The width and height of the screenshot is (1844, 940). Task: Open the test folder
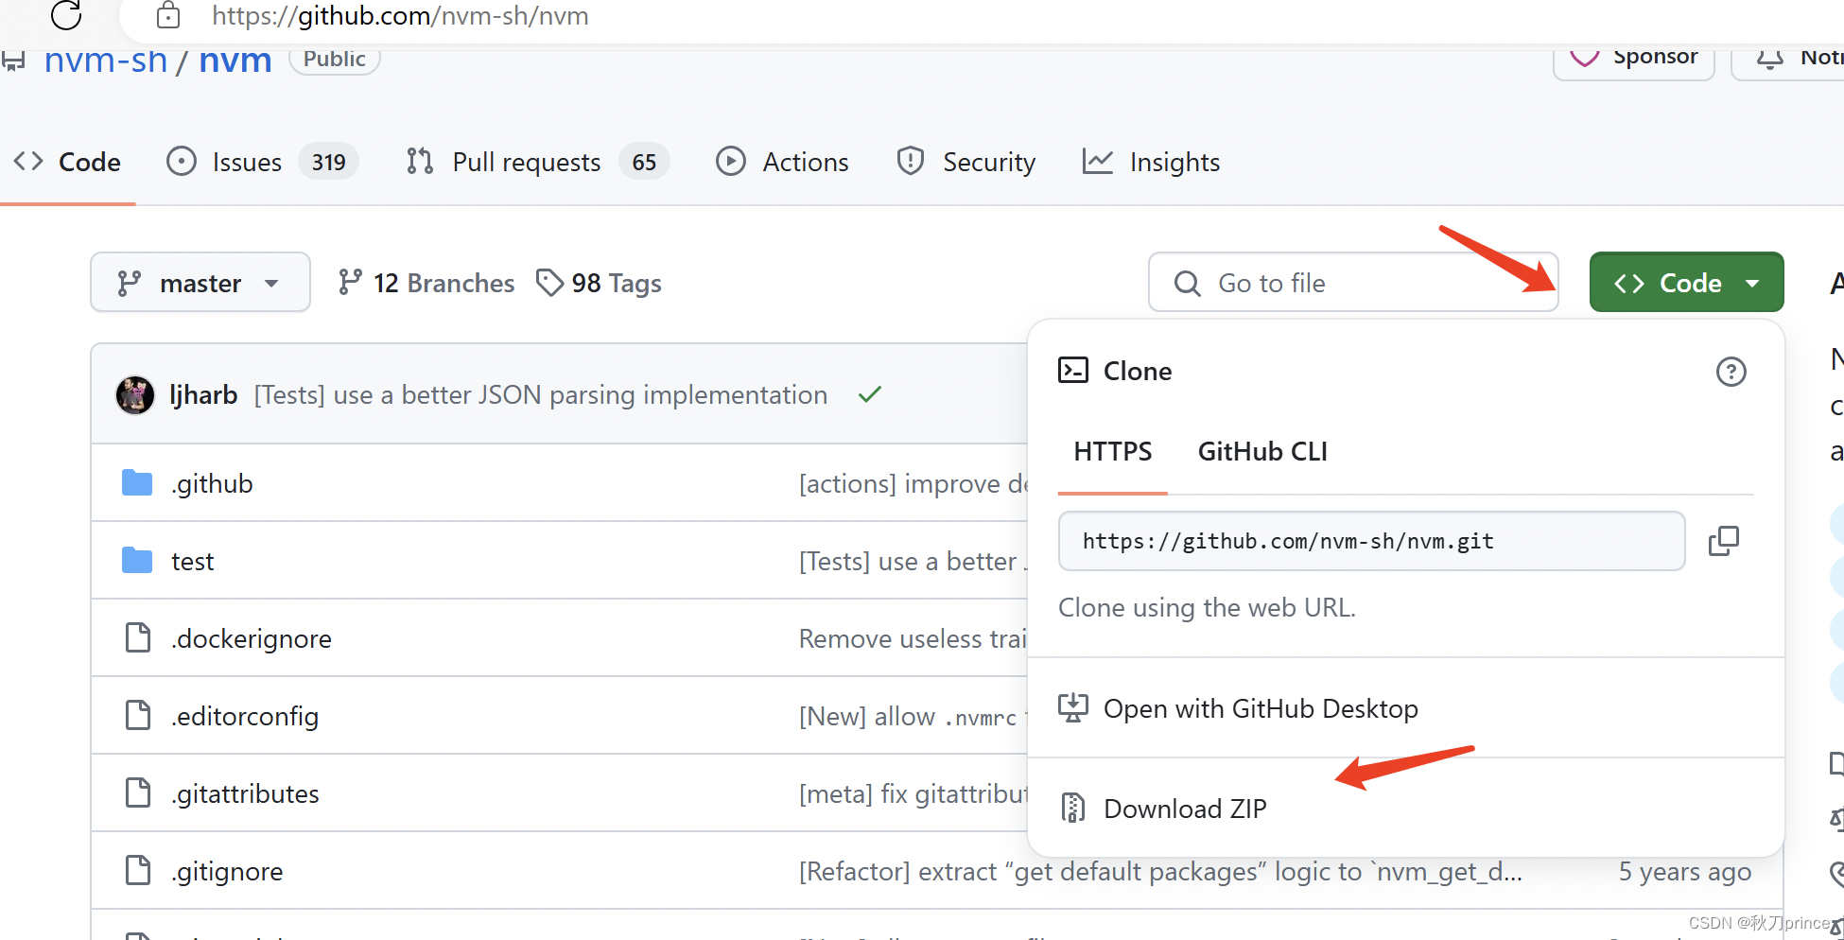192,561
